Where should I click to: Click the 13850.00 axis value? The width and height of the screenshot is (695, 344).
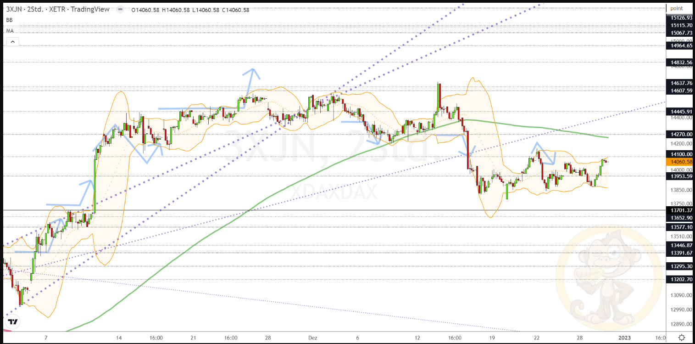[681, 190]
